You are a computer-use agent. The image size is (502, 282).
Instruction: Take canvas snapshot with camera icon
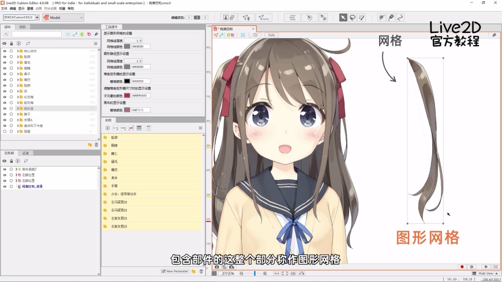click(x=217, y=266)
